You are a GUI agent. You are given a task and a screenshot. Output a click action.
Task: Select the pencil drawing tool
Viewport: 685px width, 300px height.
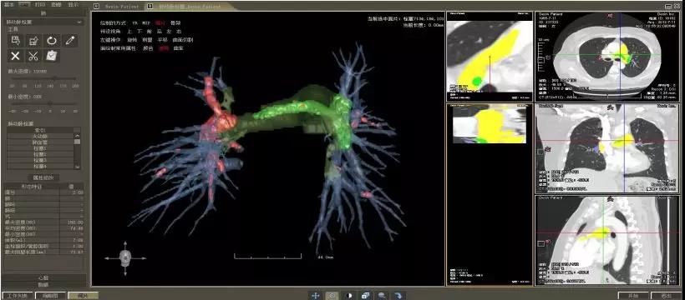(69, 41)
